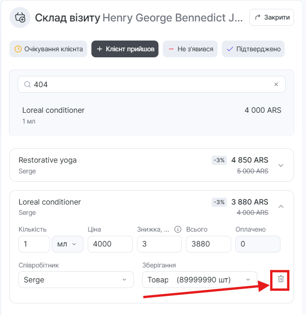Collapse the Loreal conditioner item
The height and width of the screenshot is (315, 306).
pos(280,206)
